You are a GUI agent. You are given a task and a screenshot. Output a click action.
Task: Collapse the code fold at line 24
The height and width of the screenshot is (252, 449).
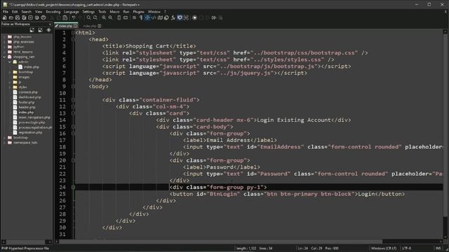click(x=73, y=188)
